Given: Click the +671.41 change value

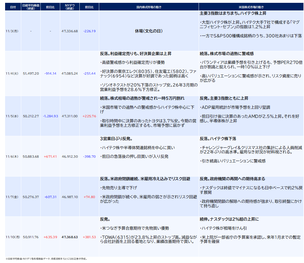Looking at the screenshot, I should 50,157.
